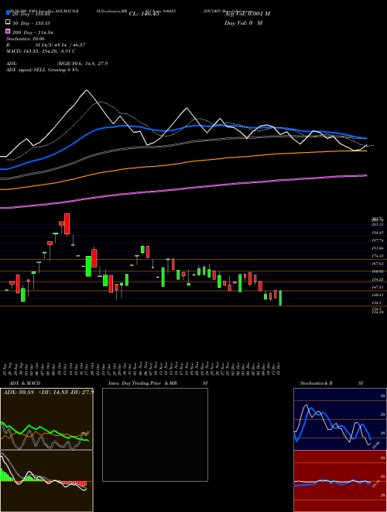Click the 'Intra Day Trading Price & MR' heading

coord(142,383)
